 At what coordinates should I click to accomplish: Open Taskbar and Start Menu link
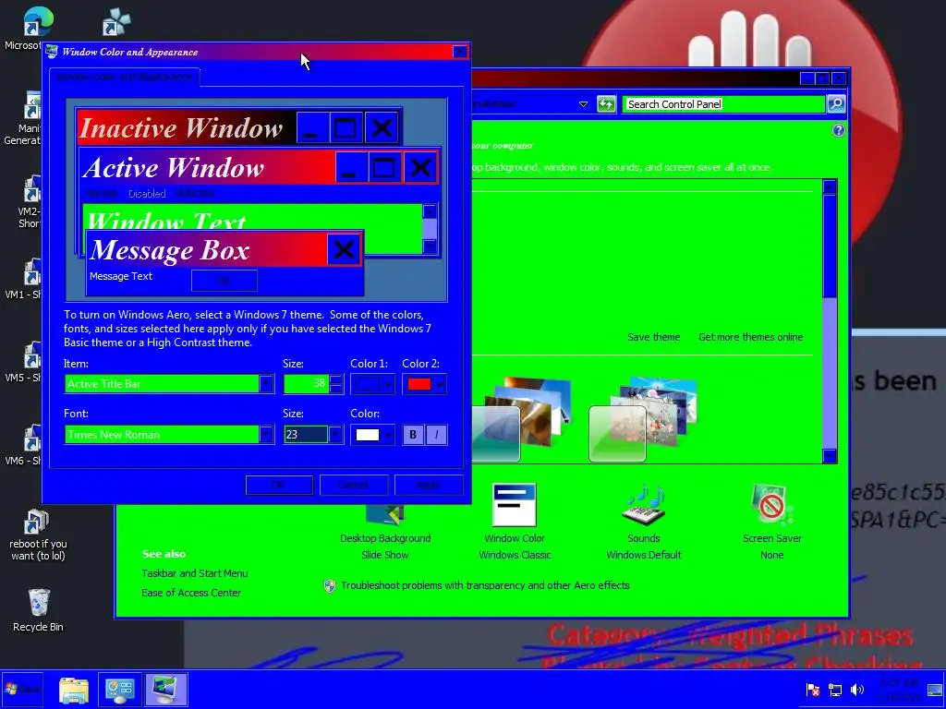[x=195, y=573]
